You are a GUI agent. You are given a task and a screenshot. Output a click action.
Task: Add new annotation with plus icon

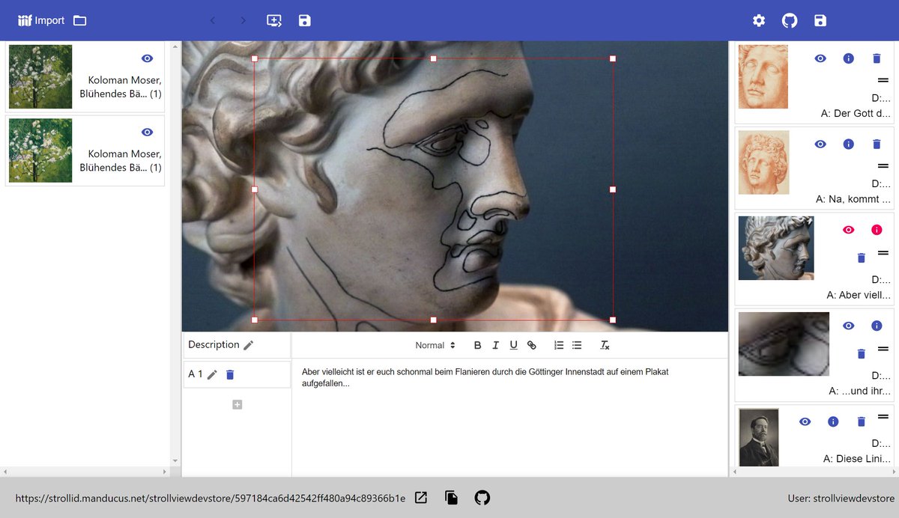pyautogui.click(x=237, y=405)
